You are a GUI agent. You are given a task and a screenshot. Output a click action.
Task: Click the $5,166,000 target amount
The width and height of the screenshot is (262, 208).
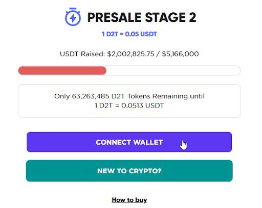[180, 54]
